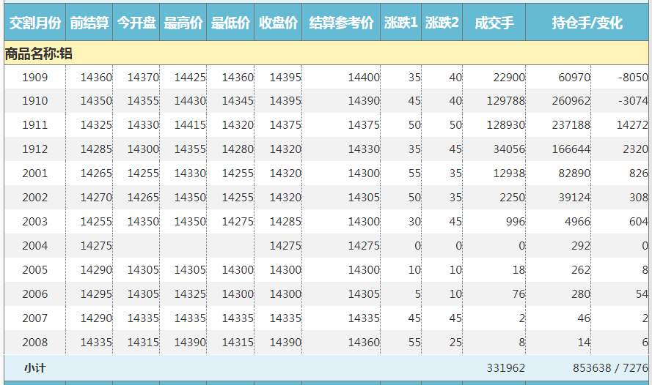Viewport: 652px width, 385px height.
Task: Select open interest 237188 cell
Action: coord(569,125)
